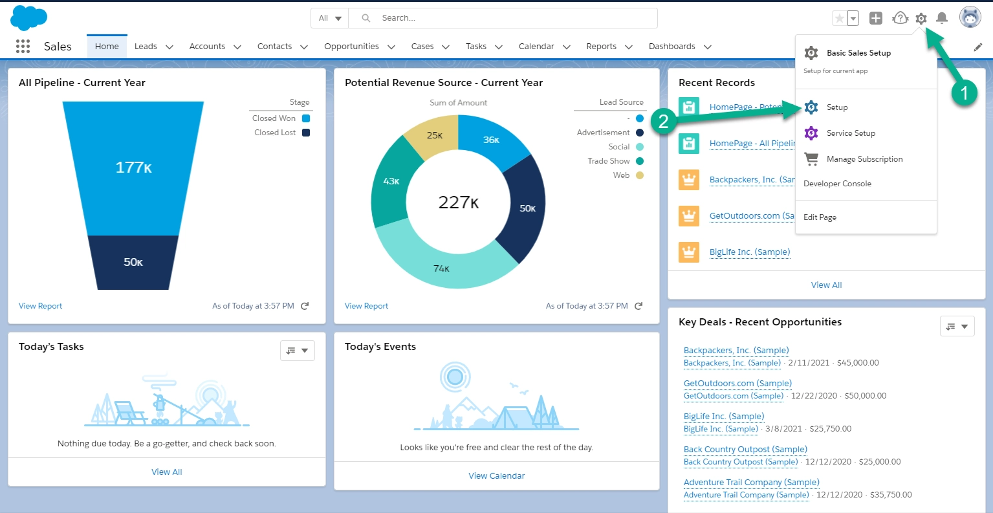Click in the global Search field
The height and width of the screenshot is (513, 993).
(503, 18)
